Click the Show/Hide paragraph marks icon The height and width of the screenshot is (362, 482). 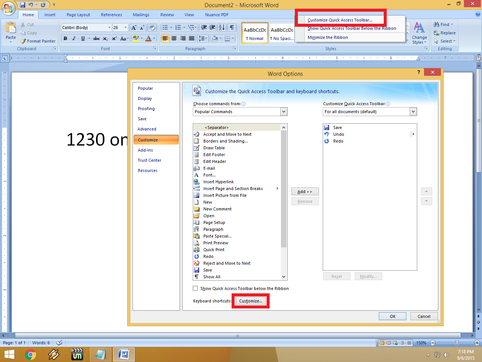[x=232, y=28]
